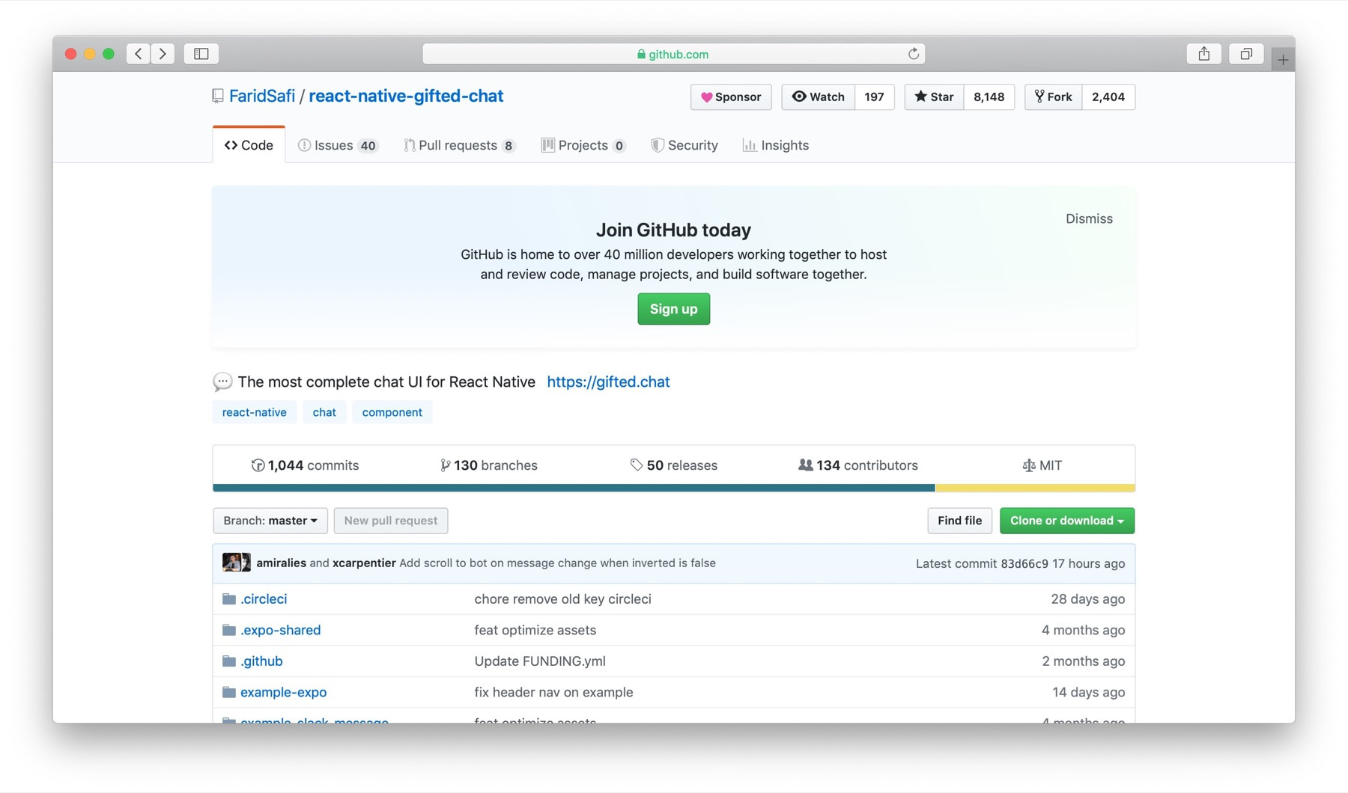Open the .github folder name
The width and height of the screenshot is (1348, 793).
tap(261, 661)
